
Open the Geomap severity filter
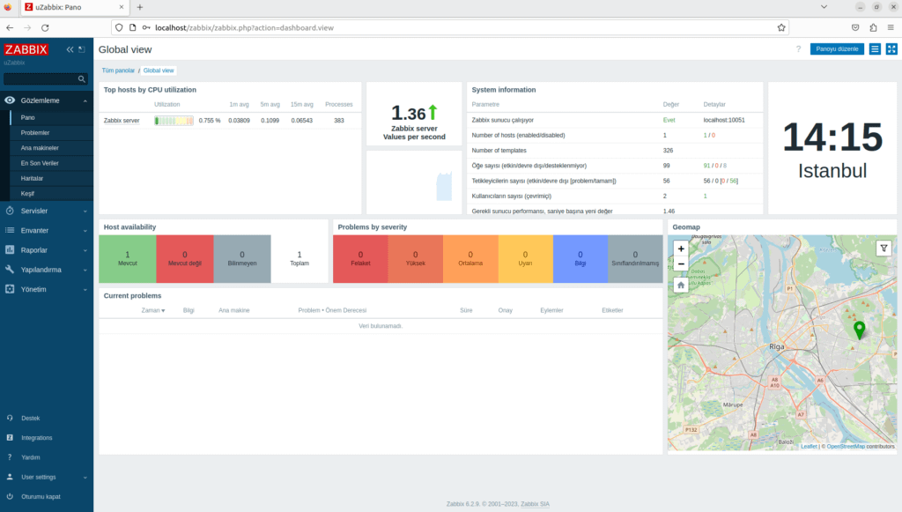(x=884, y=249)
